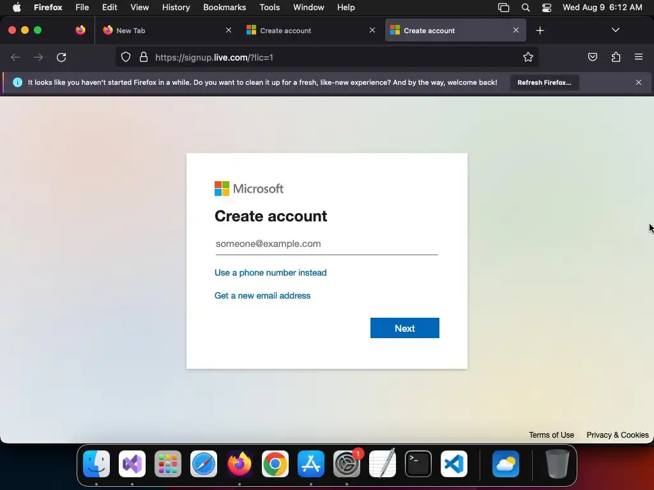Viewport: 654px width, 490px height.
Task: Click the Refresh Firefox... button
Action: (544, 82)
